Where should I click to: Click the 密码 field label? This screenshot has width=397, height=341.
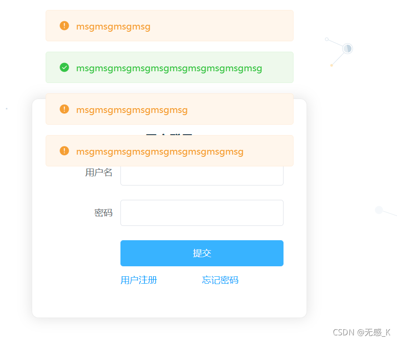(x=103, y=213)
